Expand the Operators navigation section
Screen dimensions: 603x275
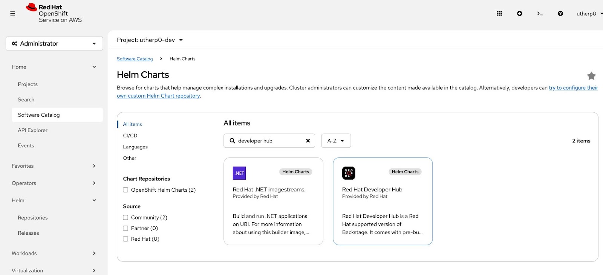coord(54,183)
